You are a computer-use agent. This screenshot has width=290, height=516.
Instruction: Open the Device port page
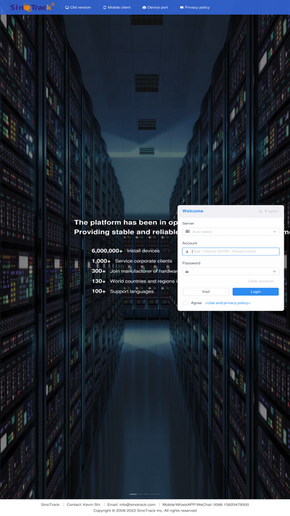[x=155, y=7]
